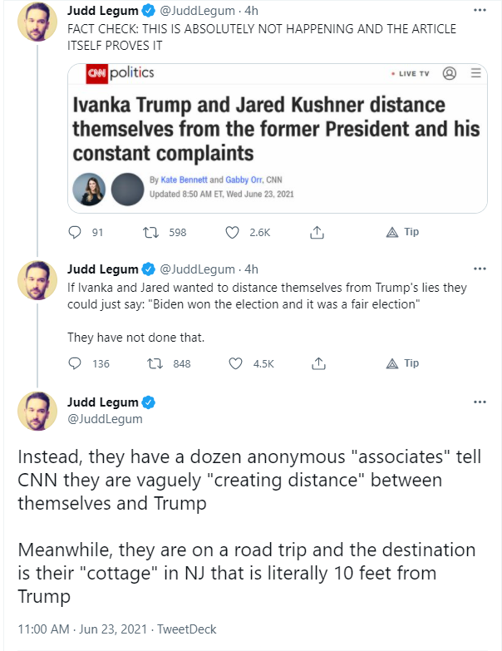Tip Judd Legum on the first tweet
The image size is (502, 651).
point(403,233)
